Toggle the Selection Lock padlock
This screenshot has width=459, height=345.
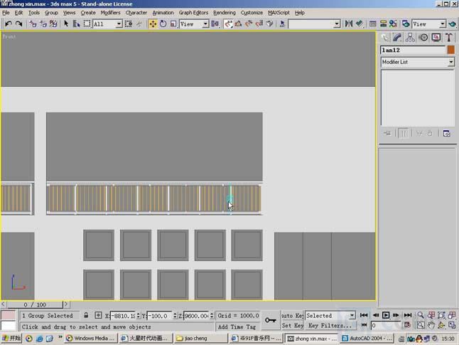(x=86, y=315)
